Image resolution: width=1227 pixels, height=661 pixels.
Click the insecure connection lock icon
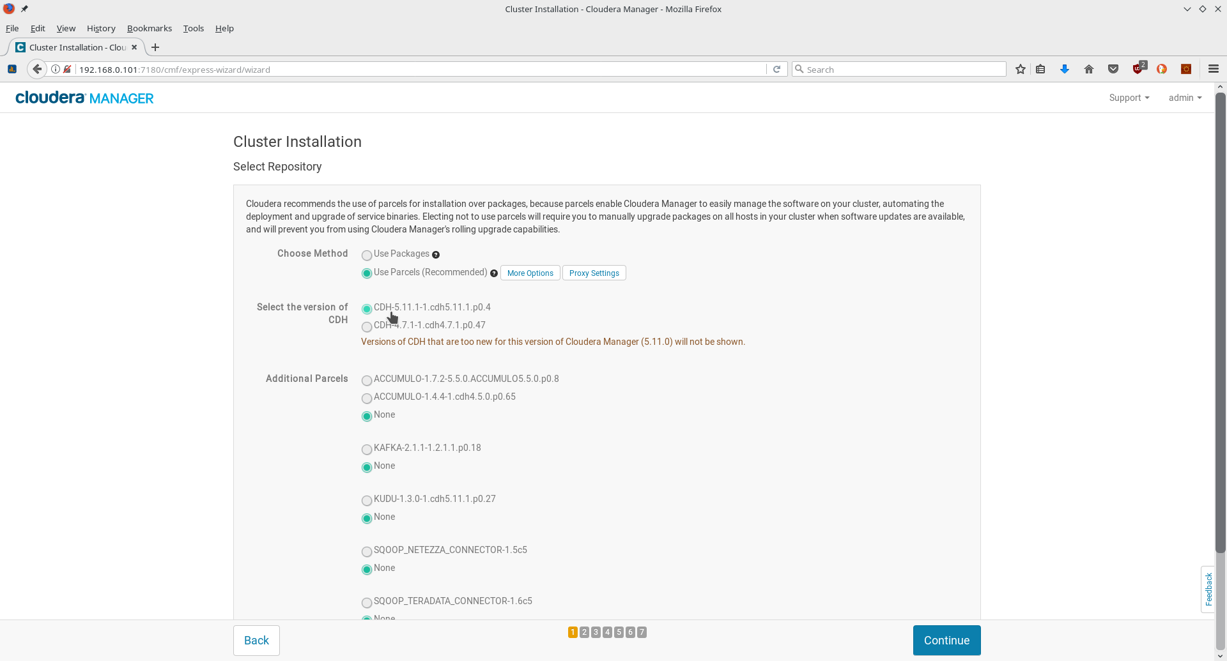click(67, 69)
